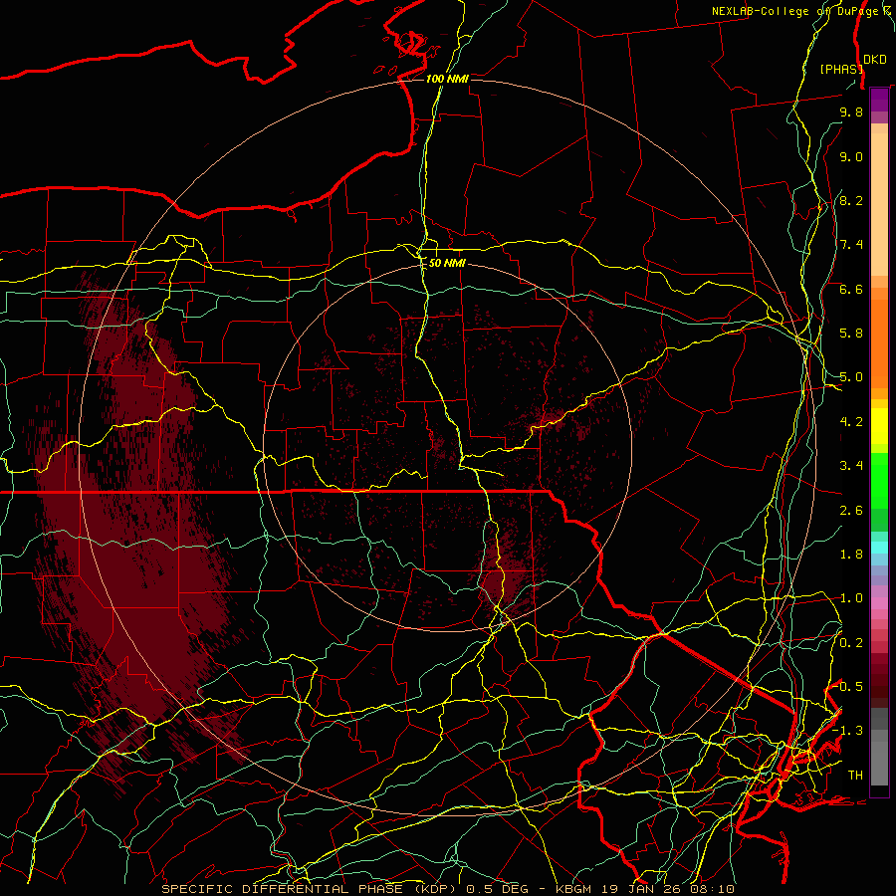Select the -1.3 legend value
Viewport: 896px width, 896px height.
[848, 731]
